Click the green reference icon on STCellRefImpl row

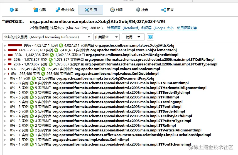point(51,60)
